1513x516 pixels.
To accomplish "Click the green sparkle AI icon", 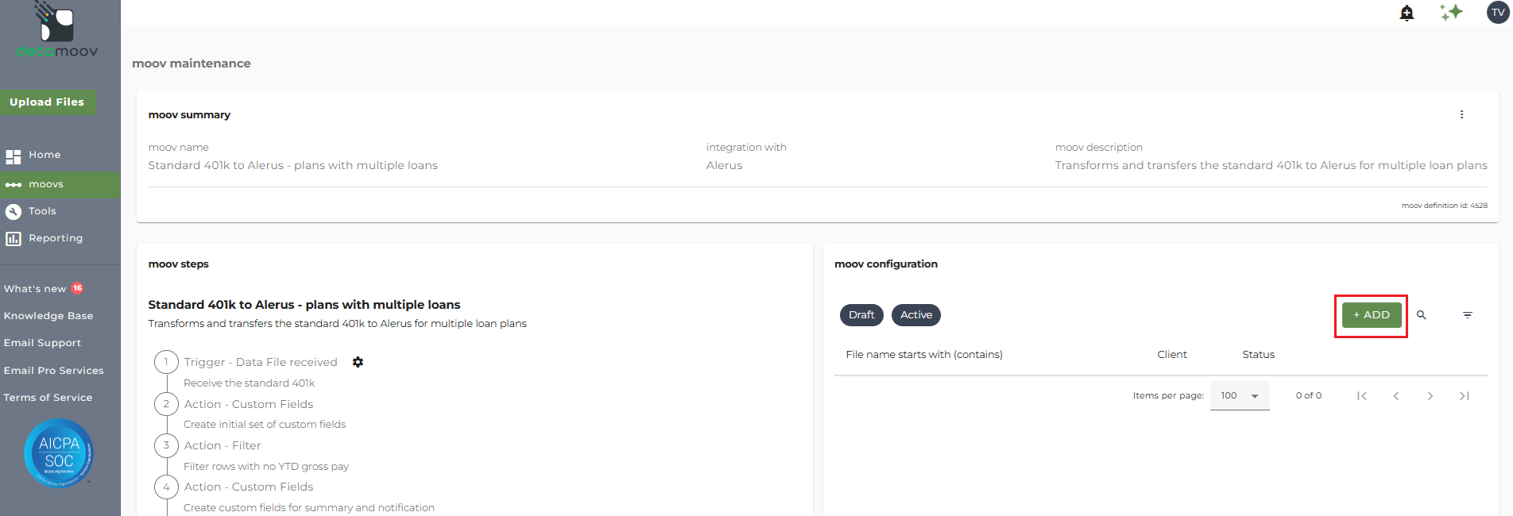I will point(1451,12).
